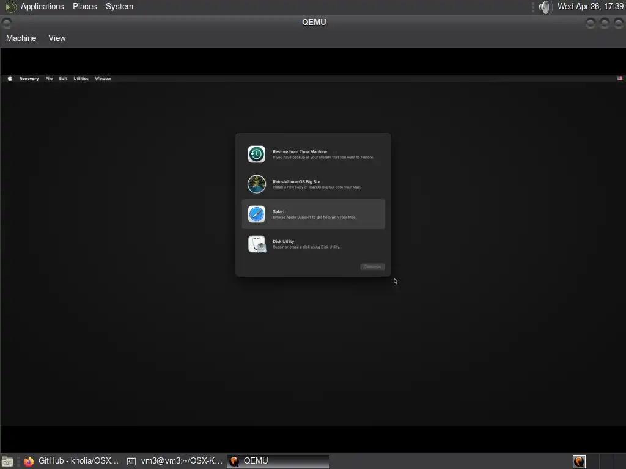Select the Restore from Time Machine icon

click(x=256, y=155)
